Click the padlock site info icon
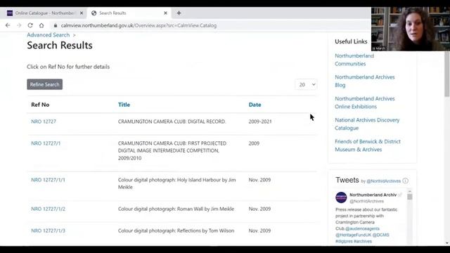This screenshot has width=450, height=253. coord(56,25)
